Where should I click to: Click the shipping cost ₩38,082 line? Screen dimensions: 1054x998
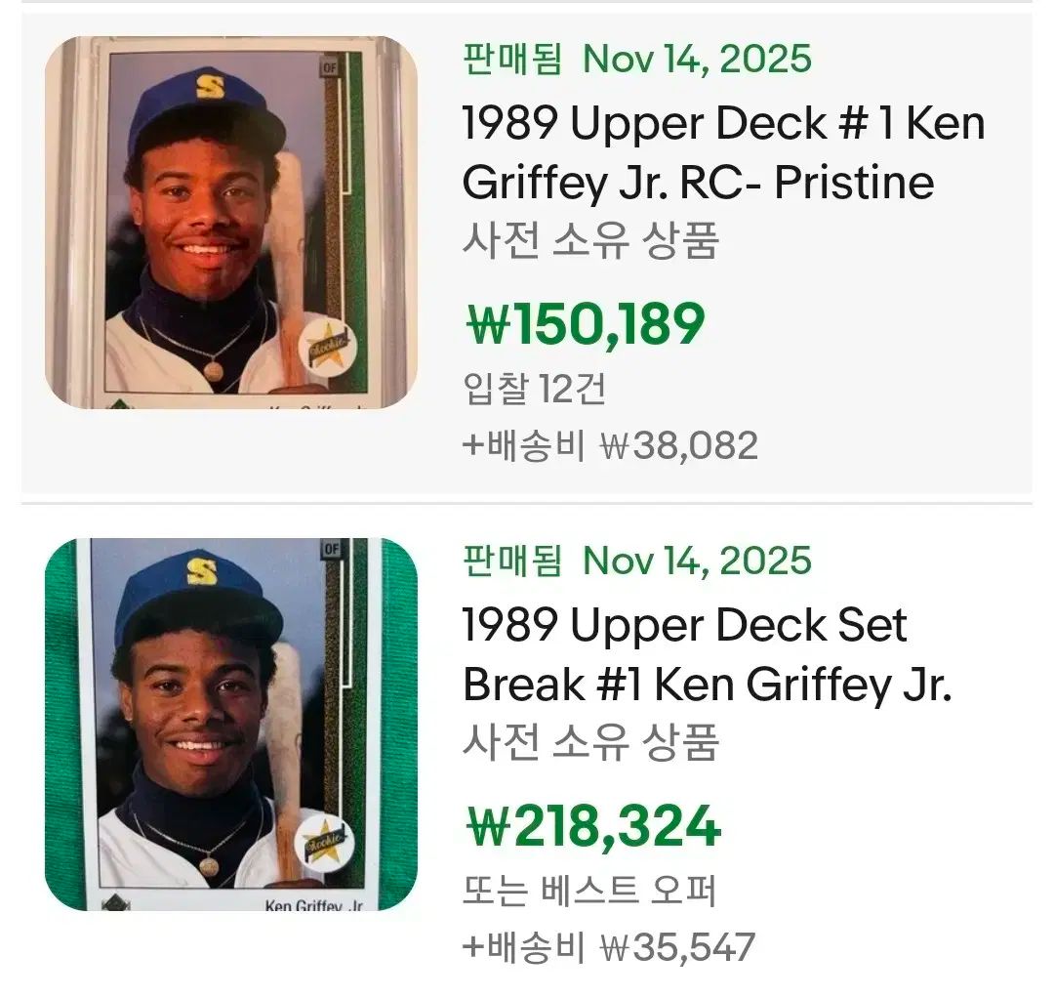610,445
